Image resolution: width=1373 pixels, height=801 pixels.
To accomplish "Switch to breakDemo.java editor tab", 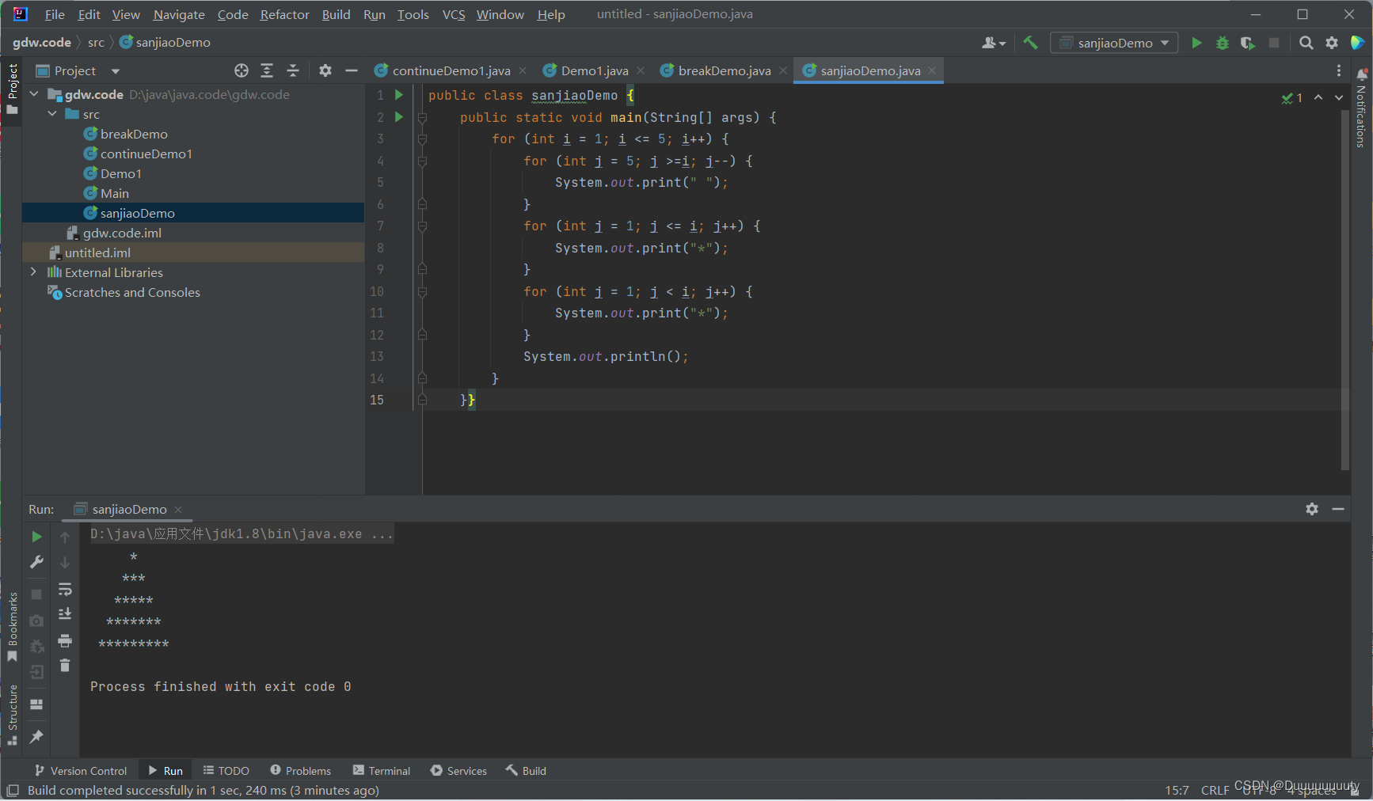I will pos(724,70).
